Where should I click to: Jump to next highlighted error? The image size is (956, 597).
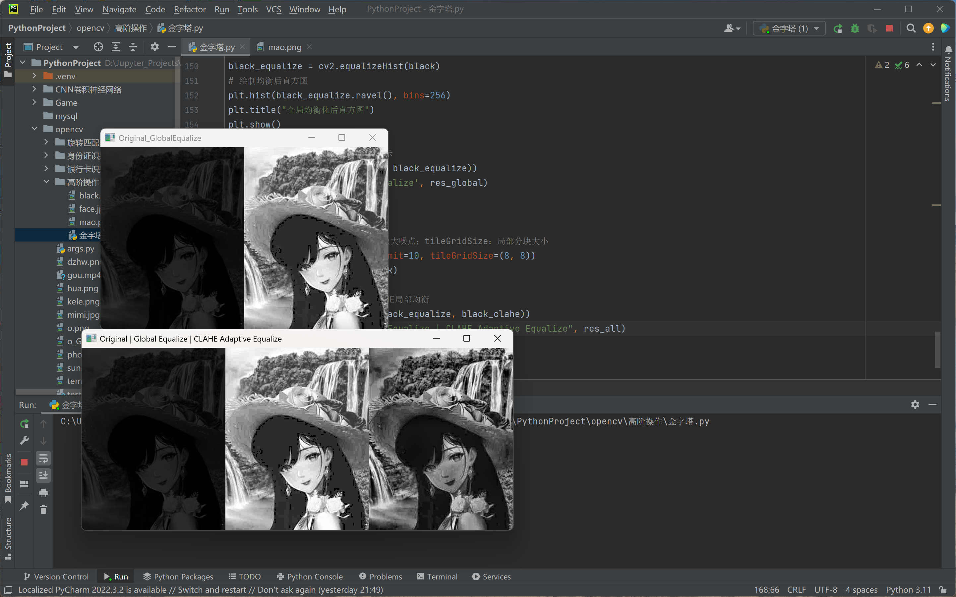tap(933, 65)
